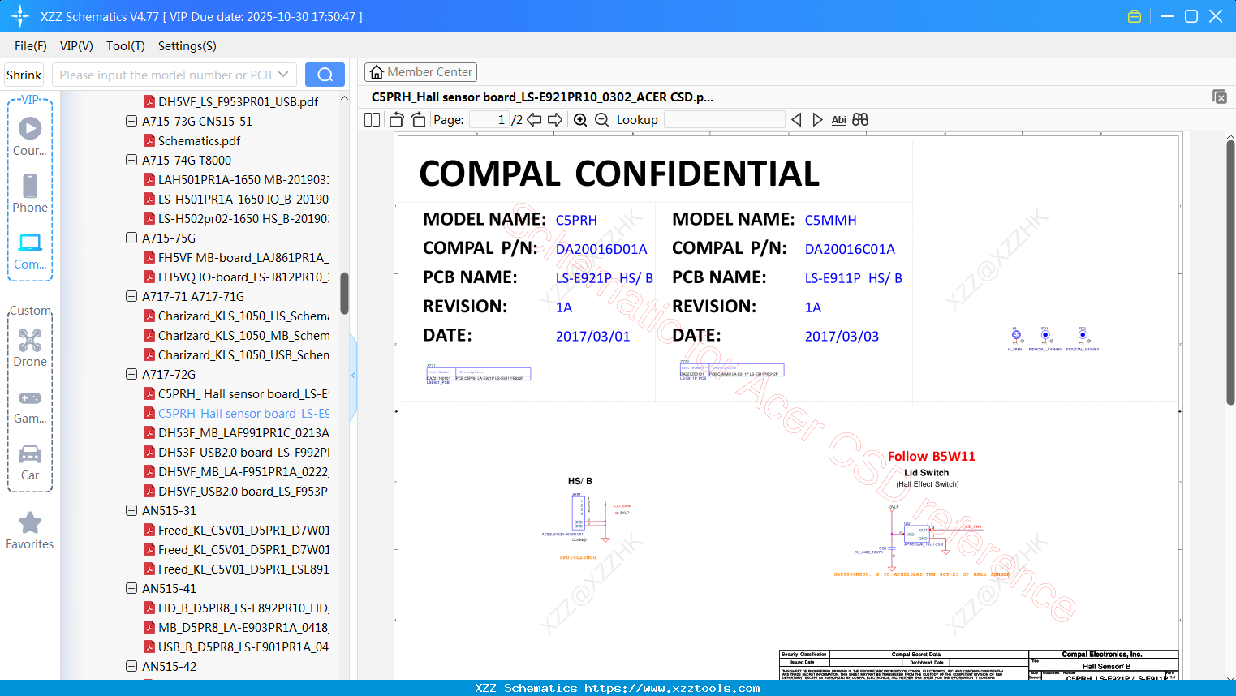Screen dimensions: 1236x696
Task: Select the C5PRH_Hall sensor board document tab
Action: [x=542, y=97]
